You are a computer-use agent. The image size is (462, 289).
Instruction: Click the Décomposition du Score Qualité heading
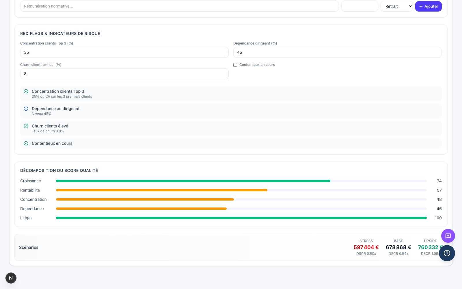pyautogui.click(x=59, y=171)
